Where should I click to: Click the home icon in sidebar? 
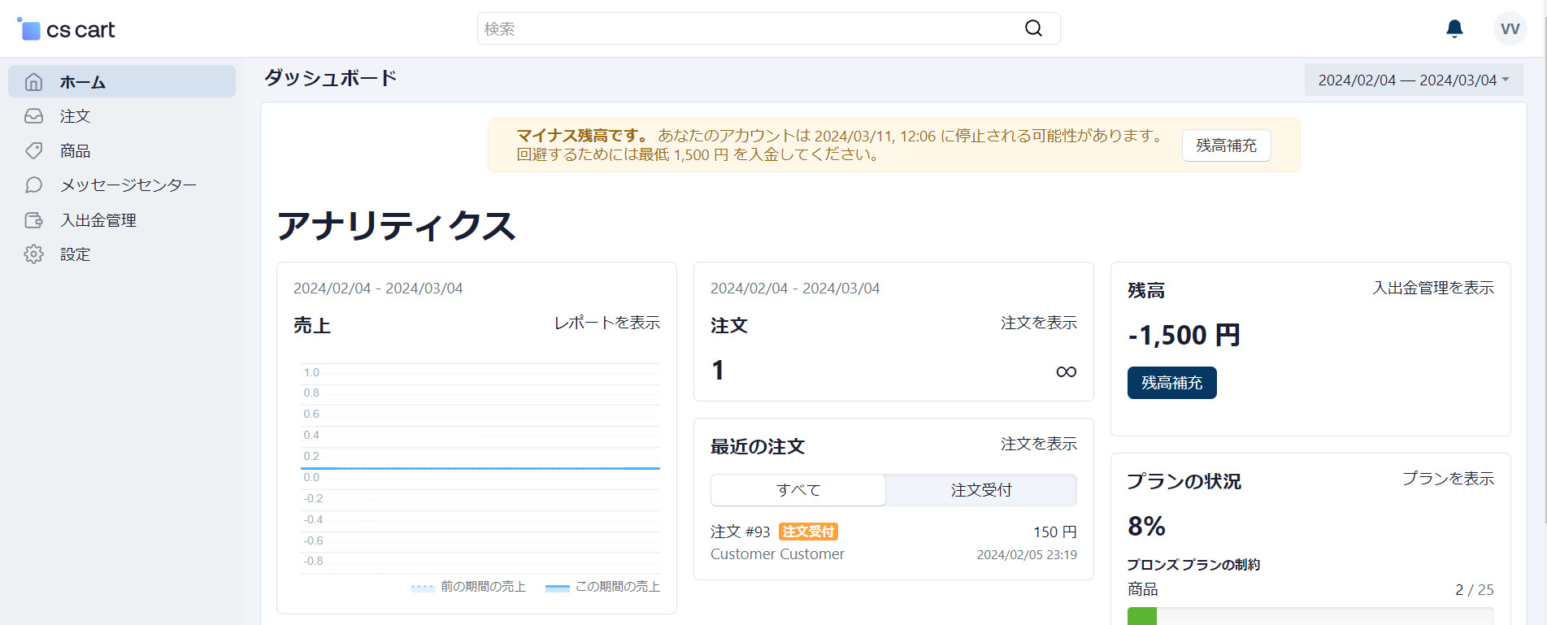(x=33, y=82)
